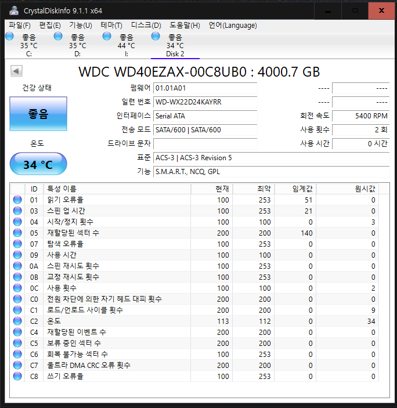The height and width of the screenshot is (408, 397).
Task: Click the 0 시간 power on hours field
Action: click(x=361, y=143)
